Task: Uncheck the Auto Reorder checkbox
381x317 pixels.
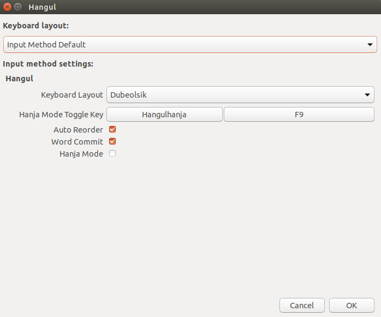Action: 112,129
